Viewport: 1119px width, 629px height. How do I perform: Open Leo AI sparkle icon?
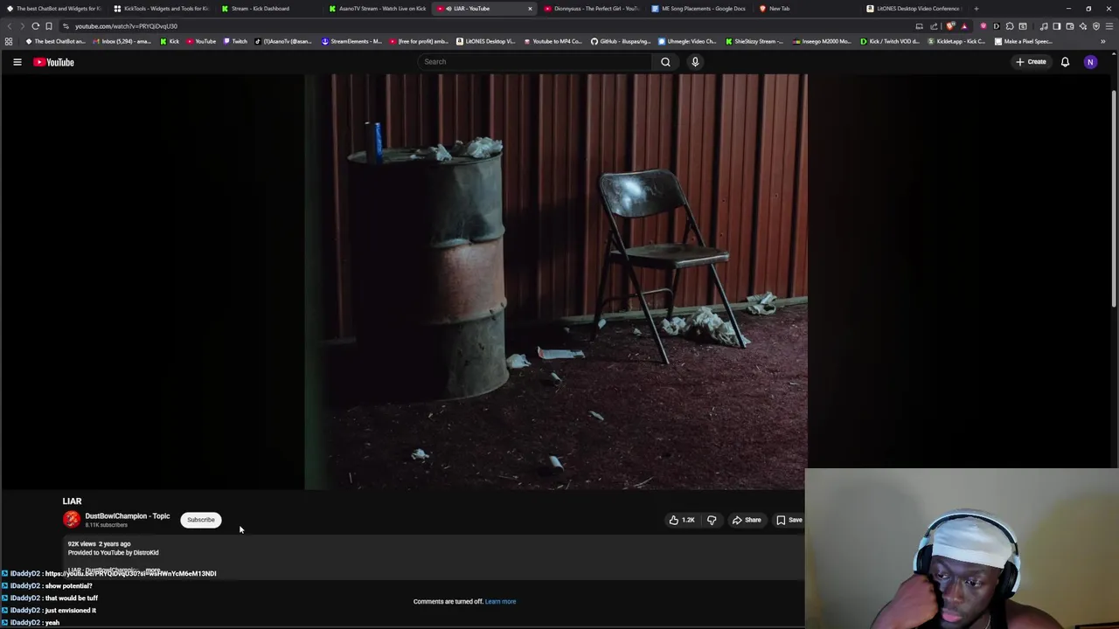click(x=1082, y=26)
